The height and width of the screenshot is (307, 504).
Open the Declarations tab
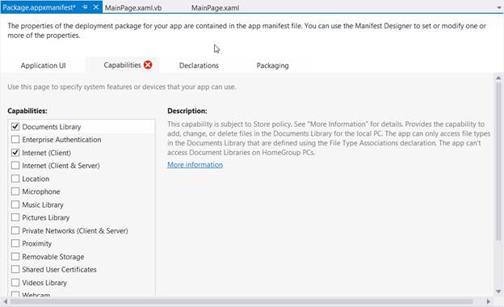point(199,65)
